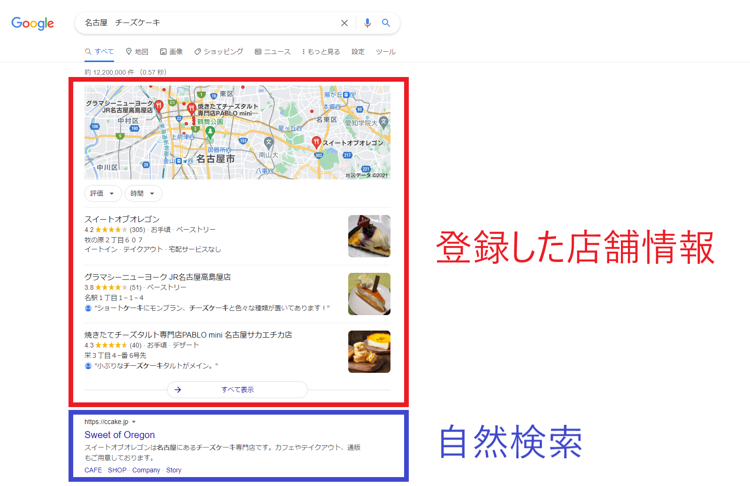Open the Story sitelink
Viewport: 750px width, 486px height.
click(x=174, y=470)
